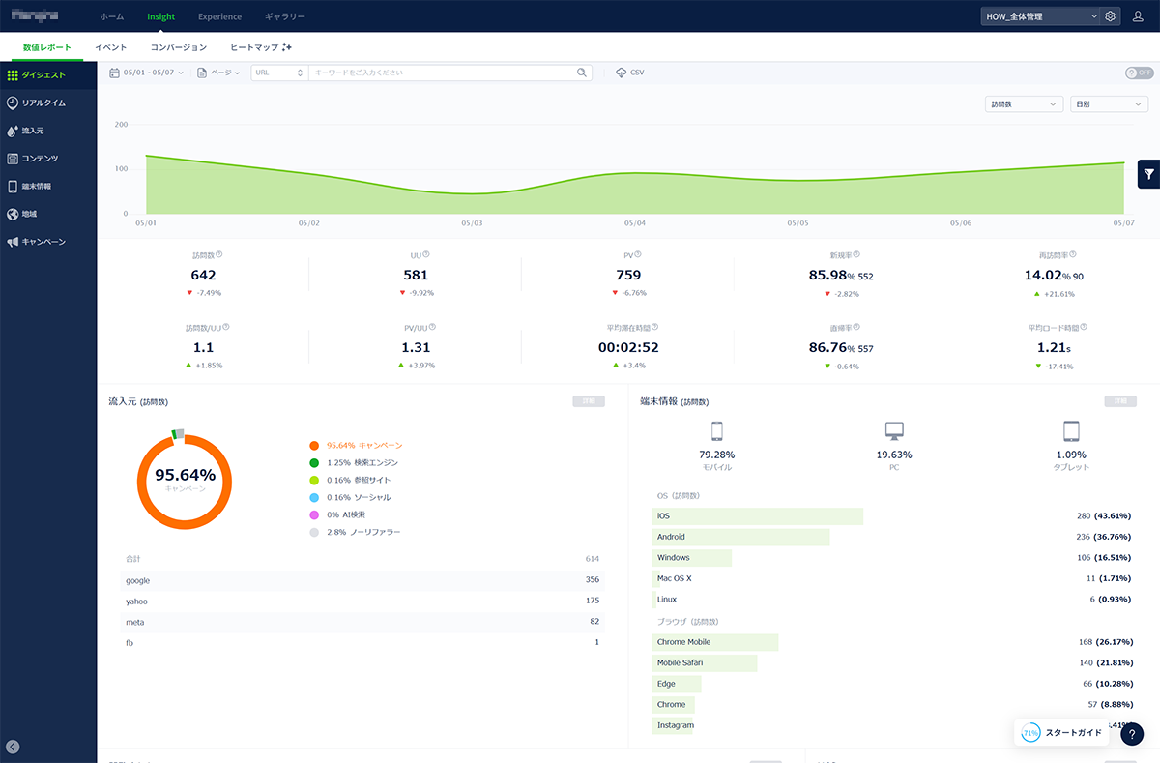1160x763 pixels.
Task: Open the help question mark icon
Action: click(1132, 733)
